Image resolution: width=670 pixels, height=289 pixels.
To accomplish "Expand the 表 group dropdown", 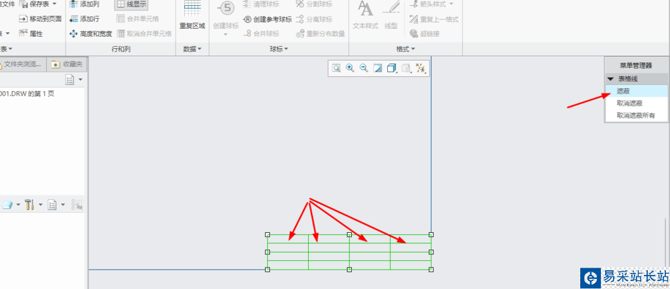I will pyautogui.click(x=10, y=49).
